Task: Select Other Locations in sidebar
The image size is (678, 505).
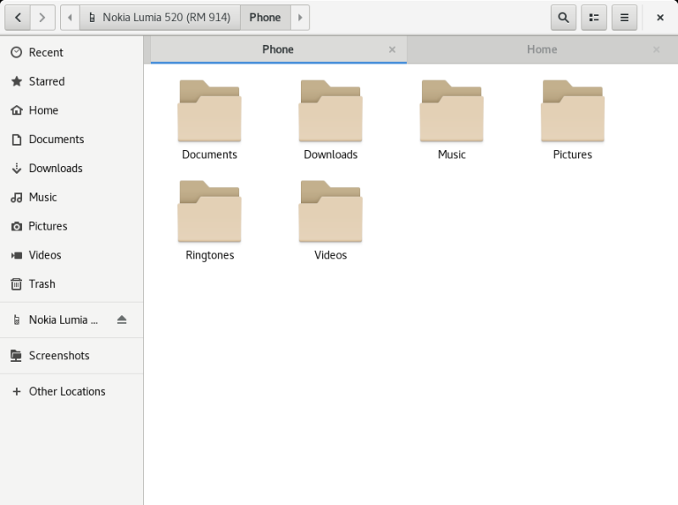Action: pyautogui.click(x=67, y=391)
